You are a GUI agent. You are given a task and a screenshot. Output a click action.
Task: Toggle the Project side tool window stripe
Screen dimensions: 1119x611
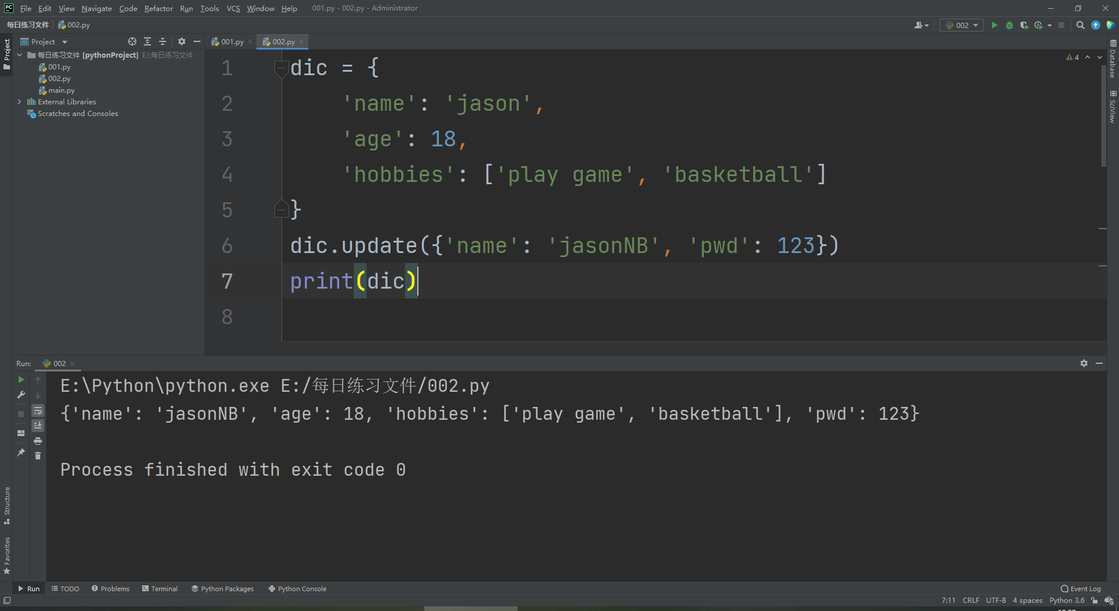point(7,54)
